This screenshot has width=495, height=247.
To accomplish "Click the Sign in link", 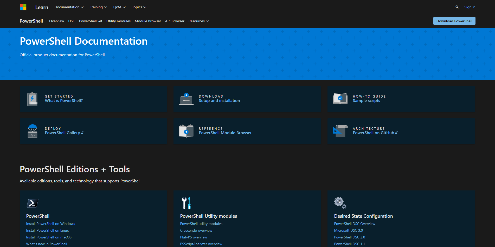I will point(470,7).
